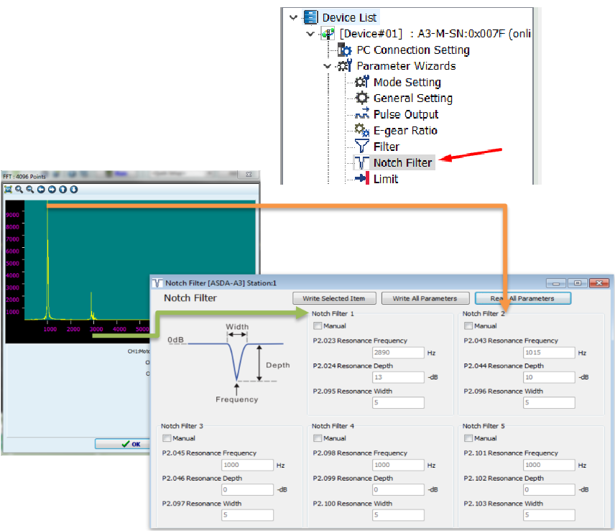
Task: Click P2.023 Resonance Frequency input field
Action: coord(398,353)
